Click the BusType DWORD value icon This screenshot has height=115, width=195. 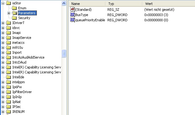(x=73, y=15)
